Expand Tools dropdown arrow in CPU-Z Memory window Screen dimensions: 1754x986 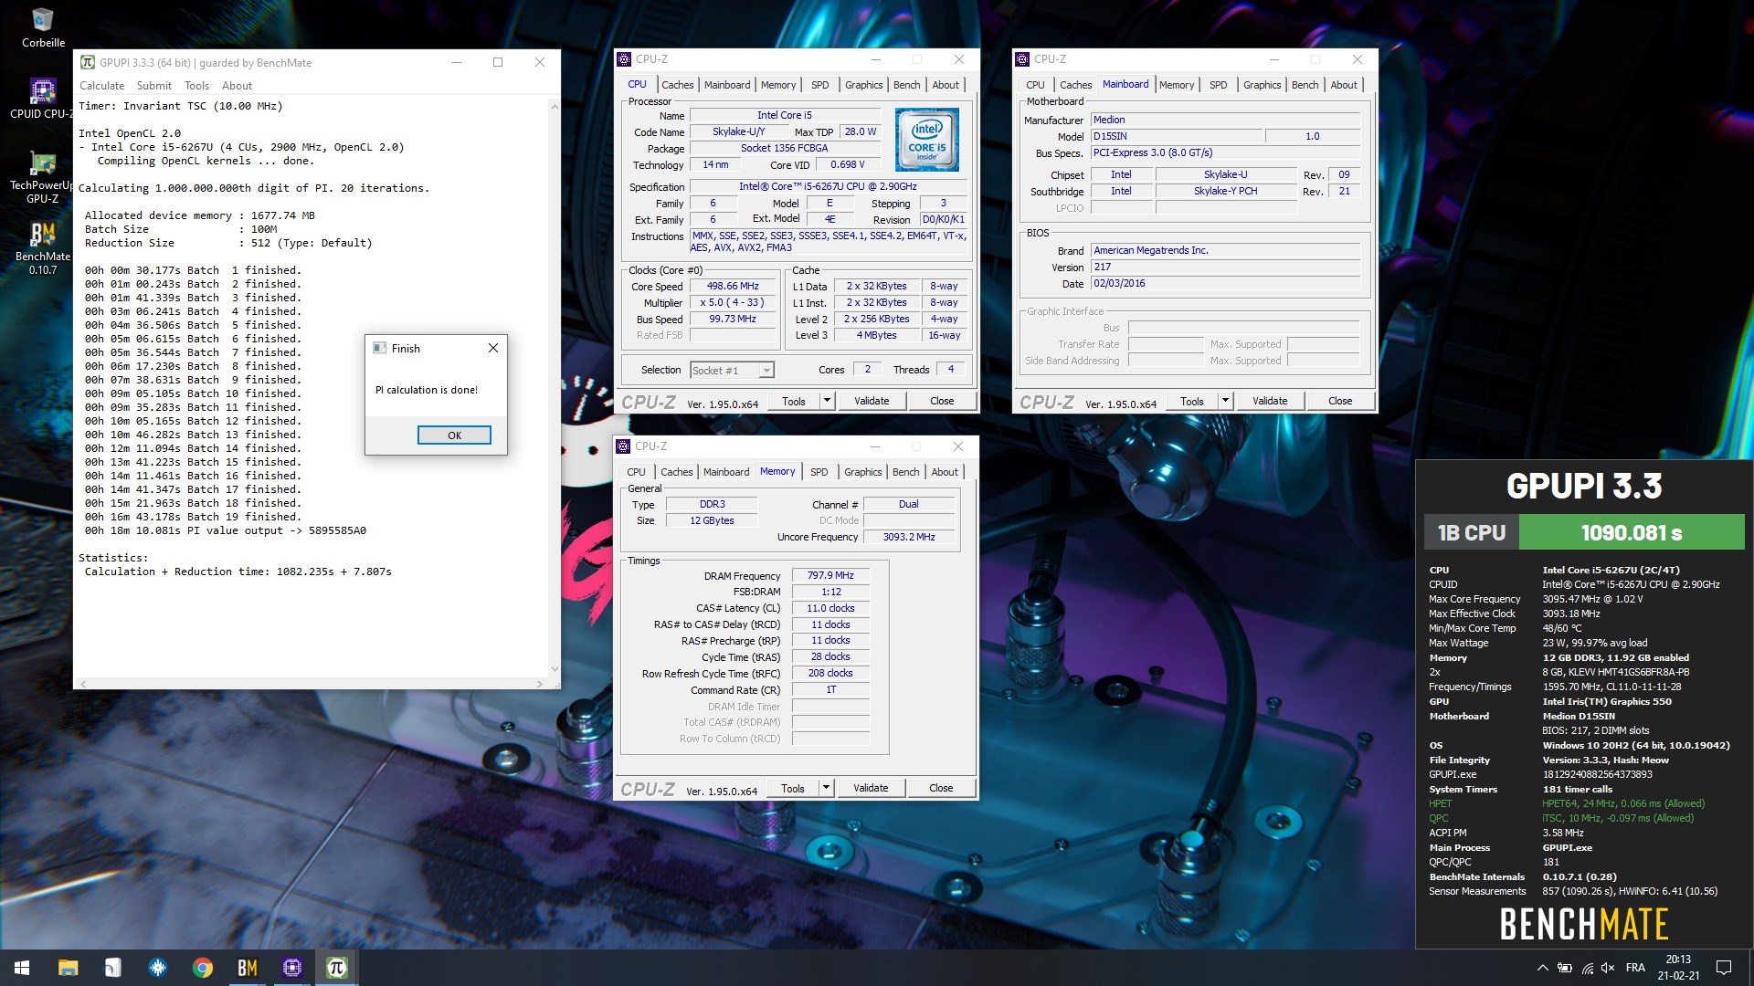(826, 788)
